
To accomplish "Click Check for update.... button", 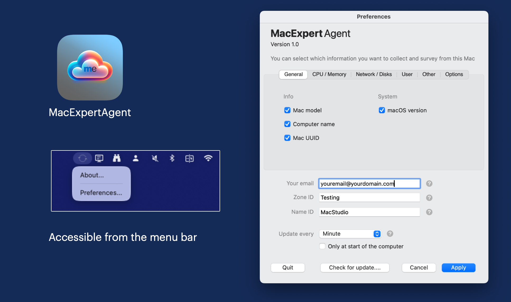I will tap(355, 268).
